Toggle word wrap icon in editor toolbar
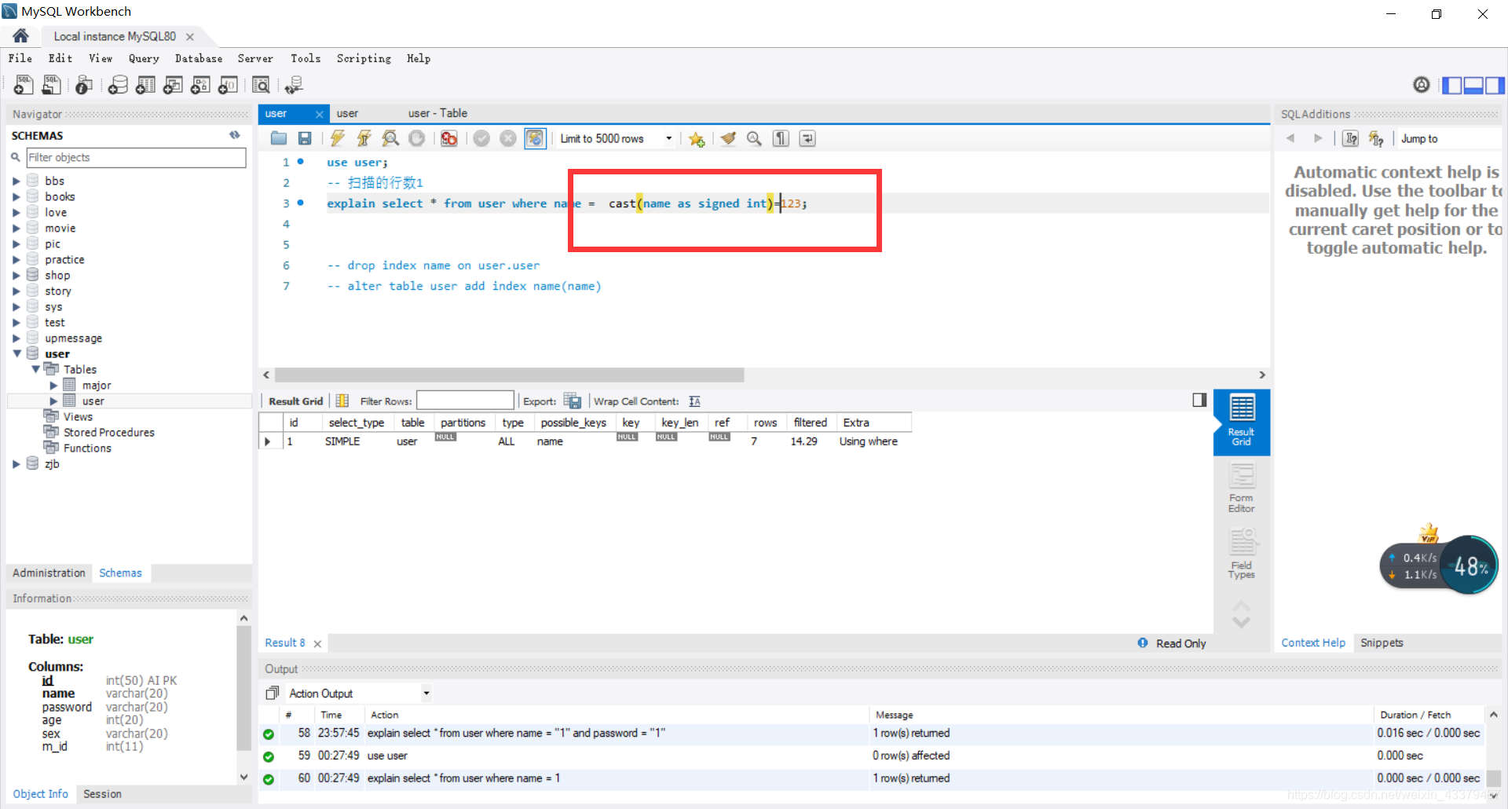Image resolution: width=1508 pixels, height=809 pixels. [807, 138]
